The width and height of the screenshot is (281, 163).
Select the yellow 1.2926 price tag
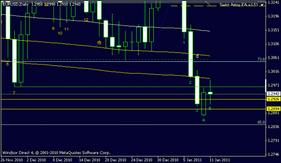click(x=273, y=99)
